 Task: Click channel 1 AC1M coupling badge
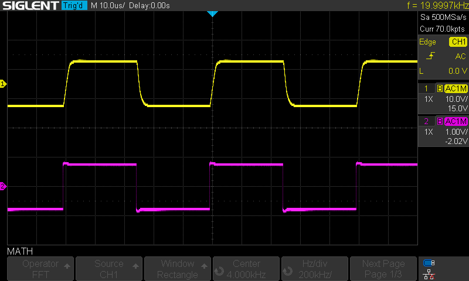tap(456, 88)
